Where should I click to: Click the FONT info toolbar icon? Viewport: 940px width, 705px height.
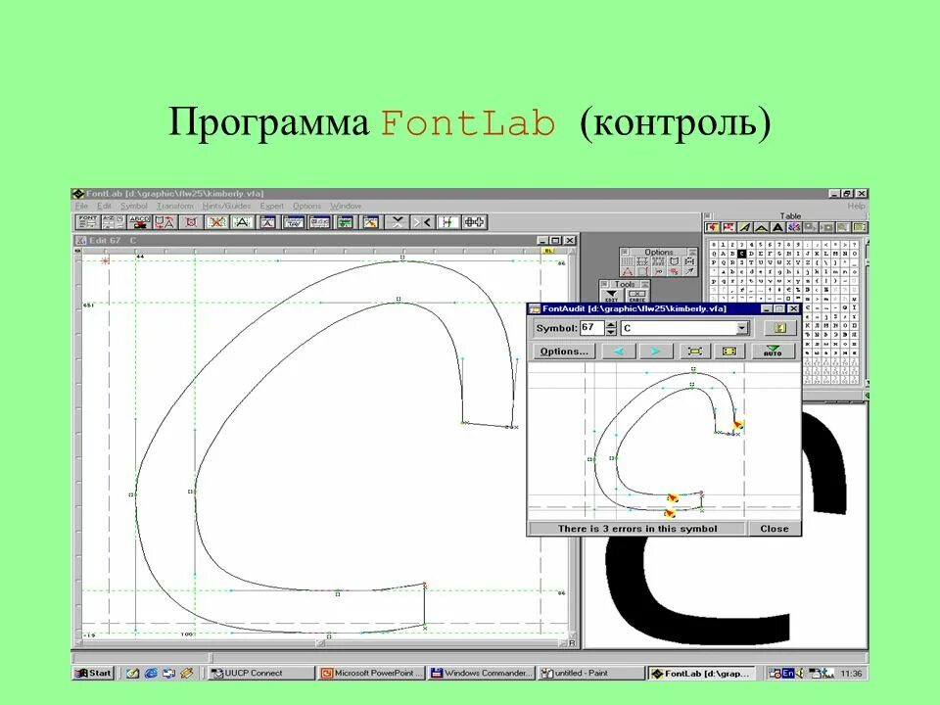pos(87,222)
